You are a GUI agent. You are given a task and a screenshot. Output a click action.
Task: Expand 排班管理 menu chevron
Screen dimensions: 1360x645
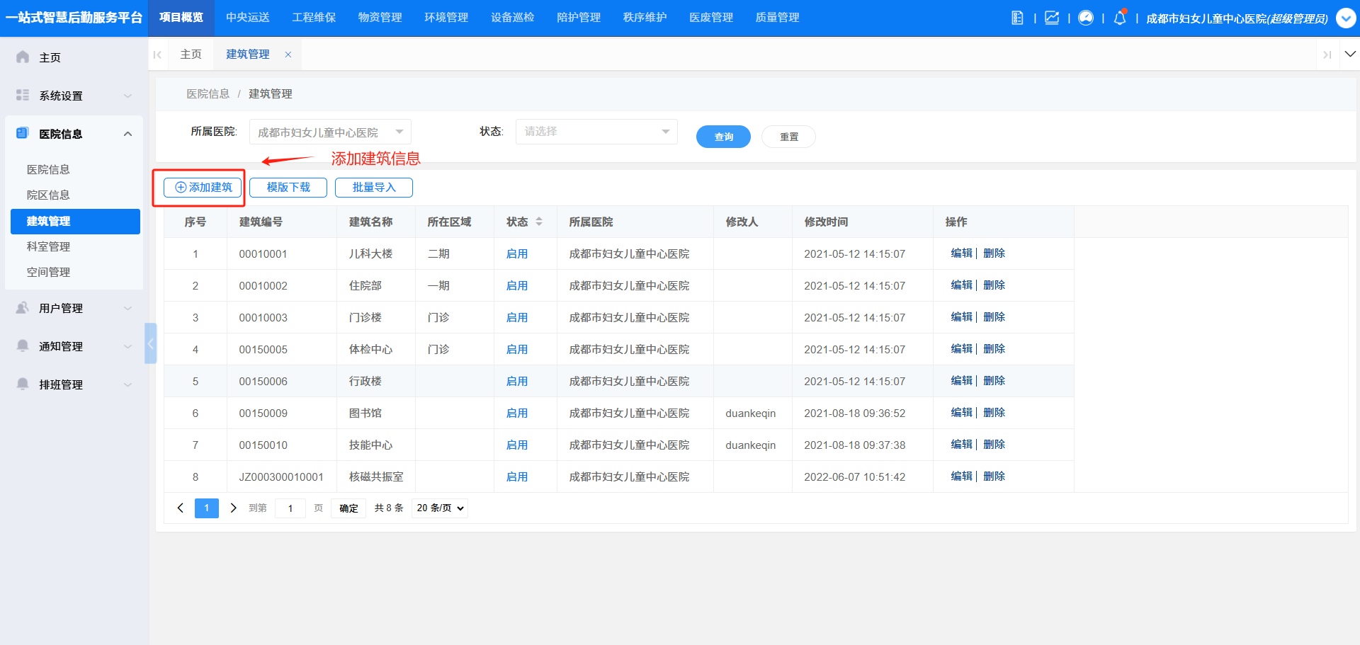click(x=128, y=384)
